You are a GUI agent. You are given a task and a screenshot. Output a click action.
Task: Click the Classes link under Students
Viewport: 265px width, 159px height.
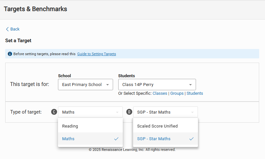[x=160, y=93]
